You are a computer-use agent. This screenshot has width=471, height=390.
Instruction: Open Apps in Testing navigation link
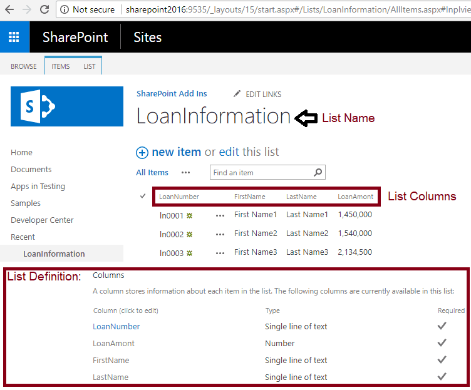38,187
